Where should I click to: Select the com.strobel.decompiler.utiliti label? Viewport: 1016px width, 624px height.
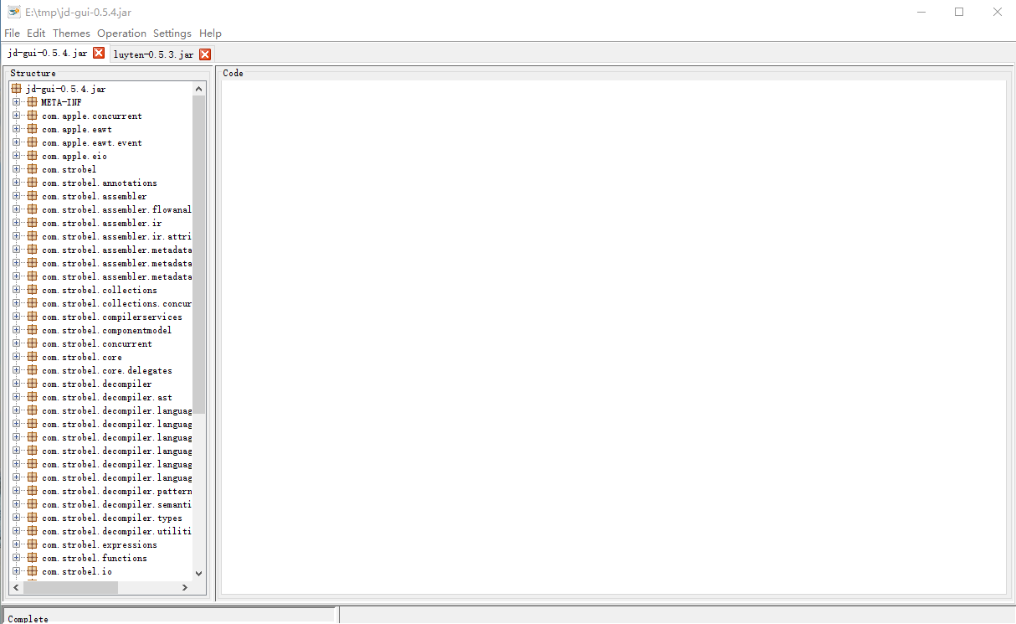(x=117, y=531)
